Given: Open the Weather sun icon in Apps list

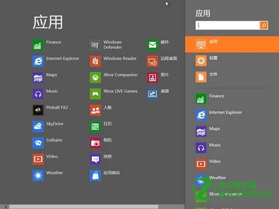Looking at the screenshot, I should (x=38, y=176).
